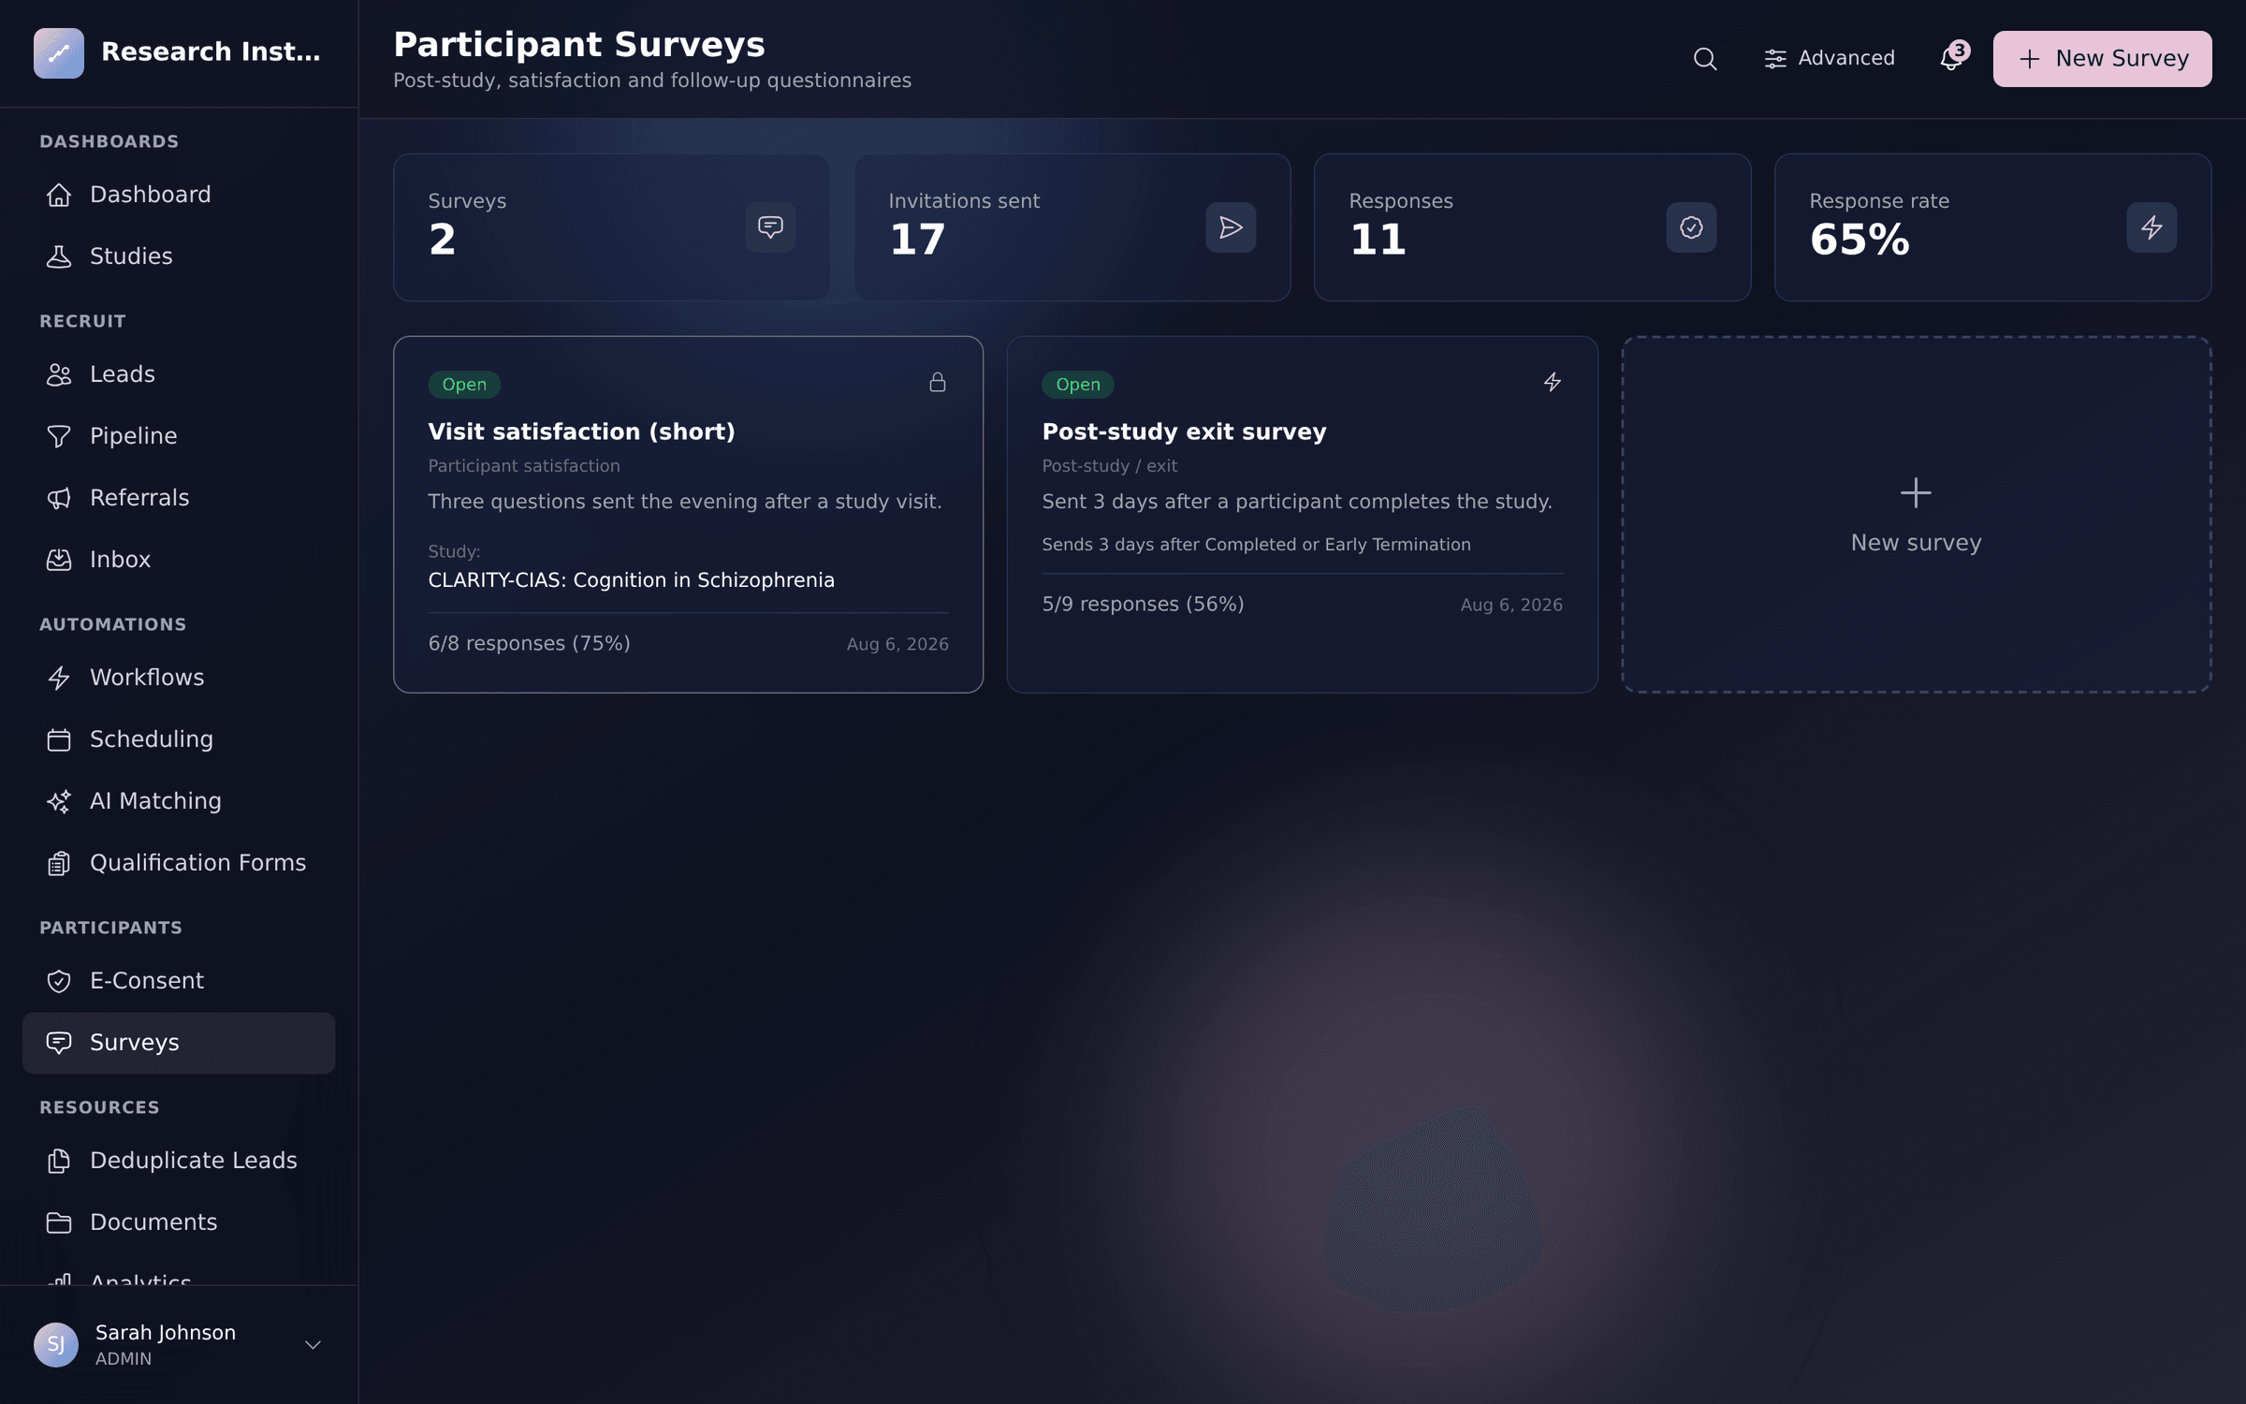Image resolution: width=2246 pixels, height=1404 pixels.
Task: Expand the Sarah Johnson account chevron
Action: [314, 1345]
